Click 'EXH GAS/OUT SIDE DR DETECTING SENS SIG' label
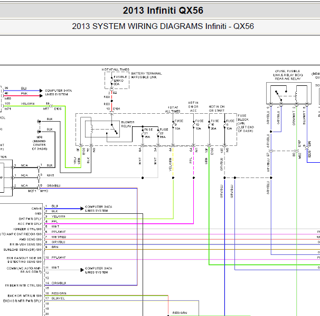The height and width of the screenshot is (316, 320). pos(24,260)
